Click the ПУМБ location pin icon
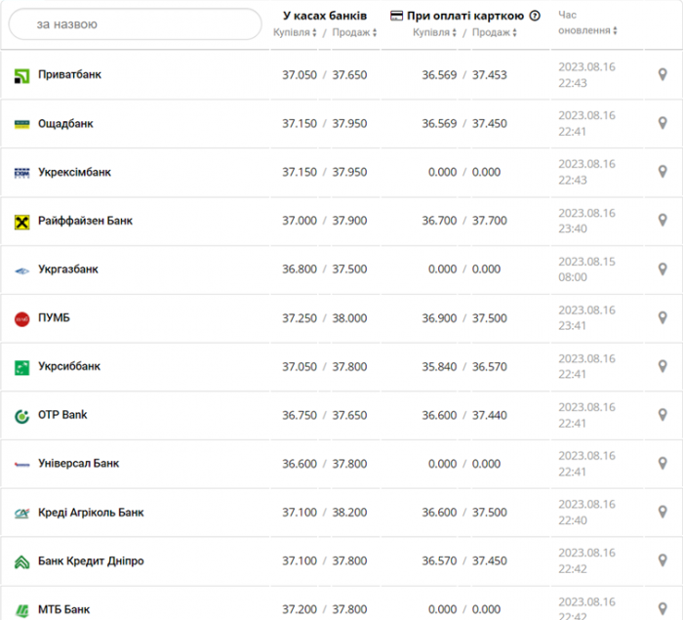Viewport: 683px width, 620px height. [x=663, y=317]
